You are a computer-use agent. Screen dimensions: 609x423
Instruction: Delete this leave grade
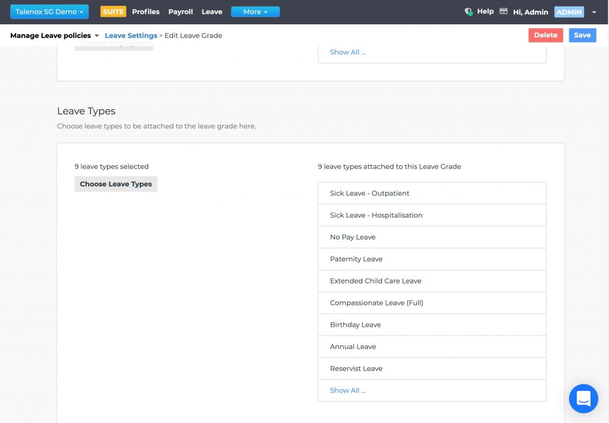pos(545,35)
